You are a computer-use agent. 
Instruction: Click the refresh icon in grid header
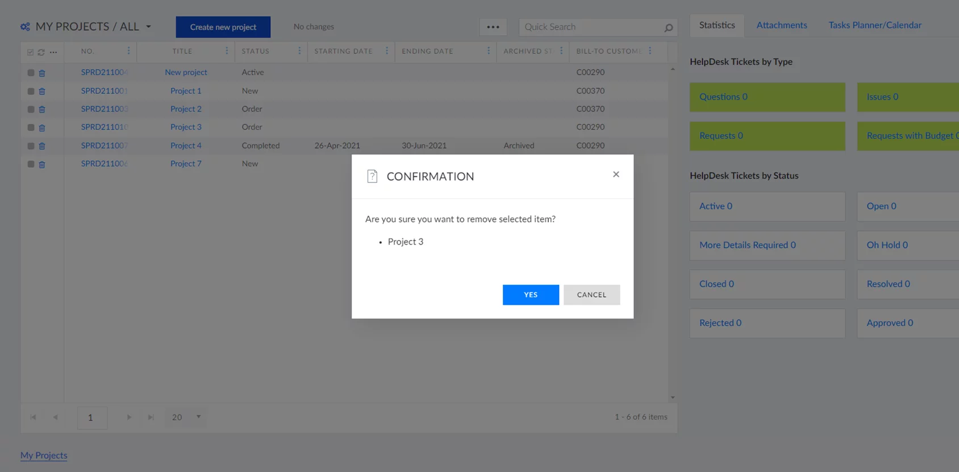pos(41,52)
